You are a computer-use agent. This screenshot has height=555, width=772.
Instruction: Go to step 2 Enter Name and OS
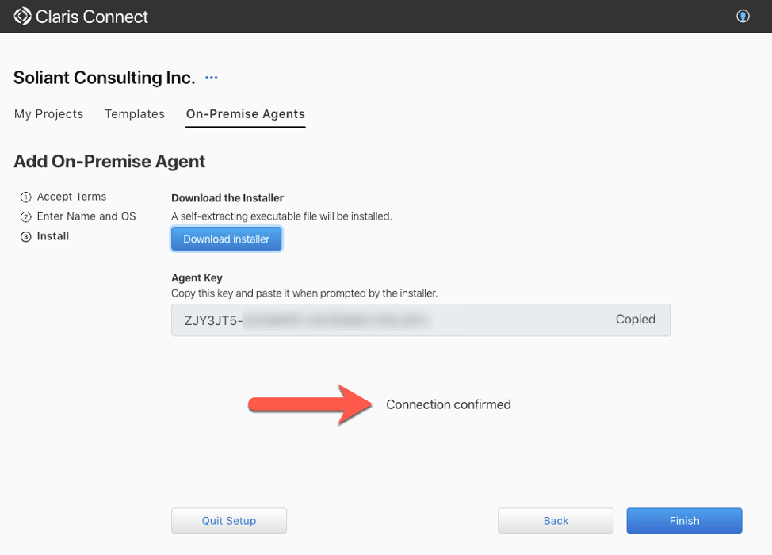tap(78, 216)
